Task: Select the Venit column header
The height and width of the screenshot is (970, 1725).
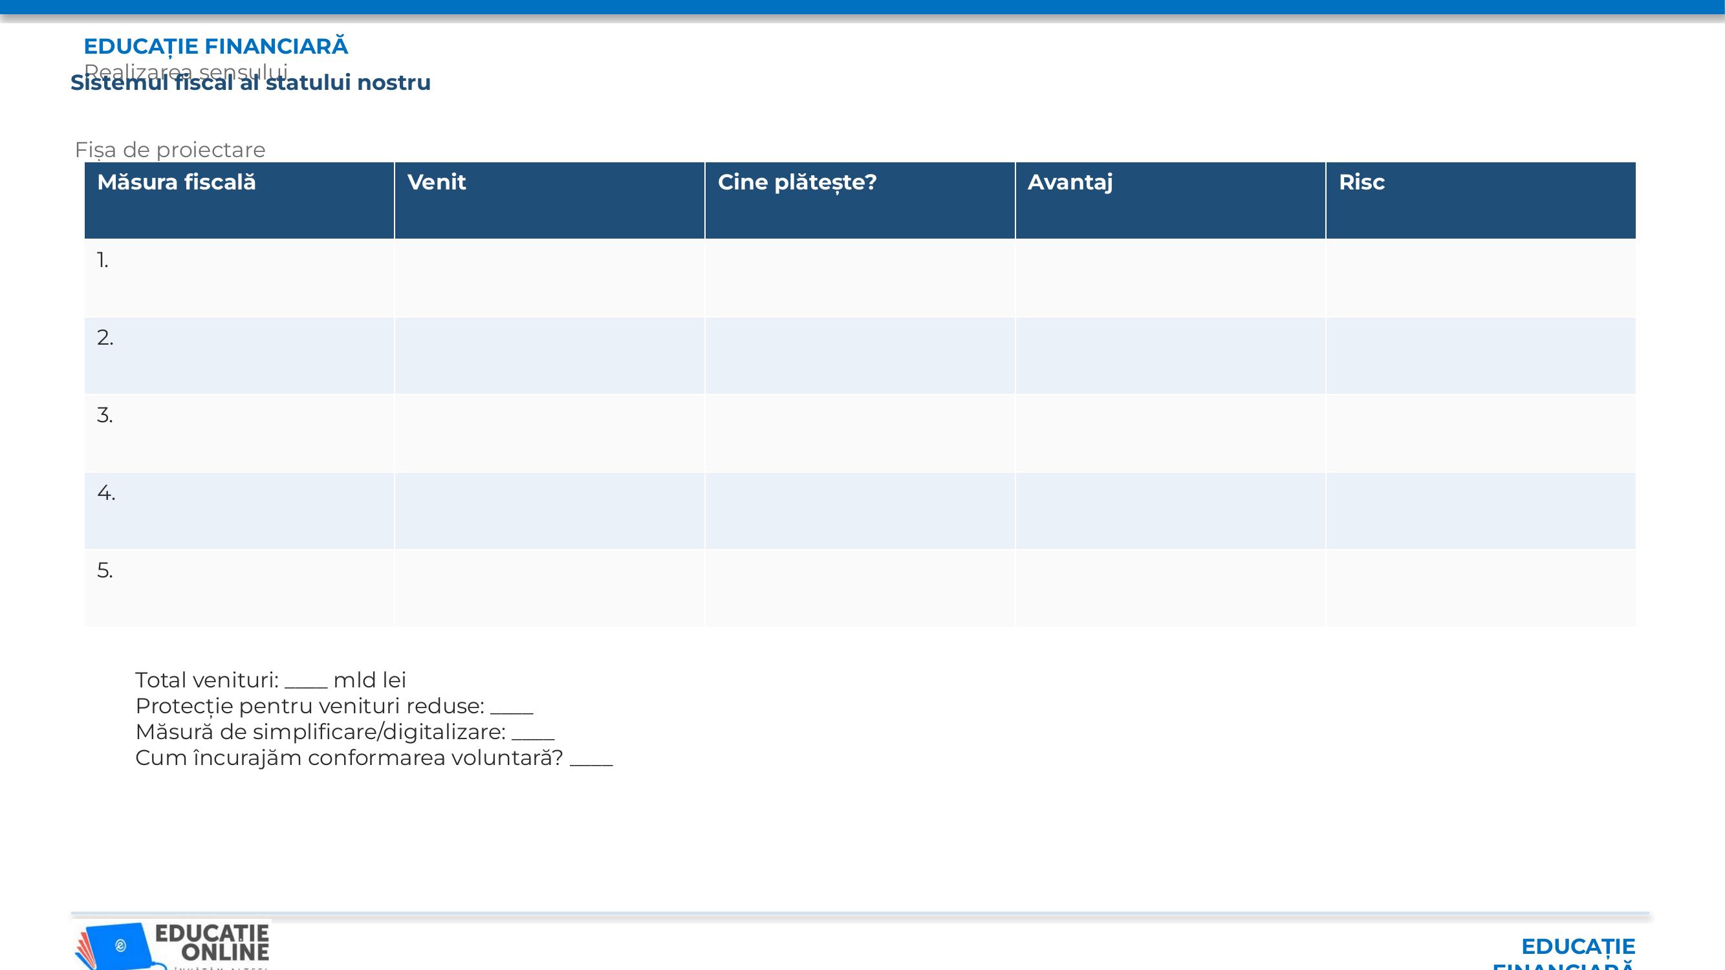Action: click(x=550, y=200)
